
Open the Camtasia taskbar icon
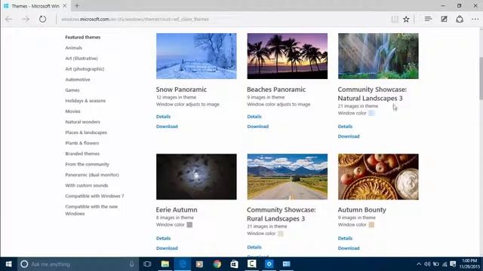[x=251, y=263]
